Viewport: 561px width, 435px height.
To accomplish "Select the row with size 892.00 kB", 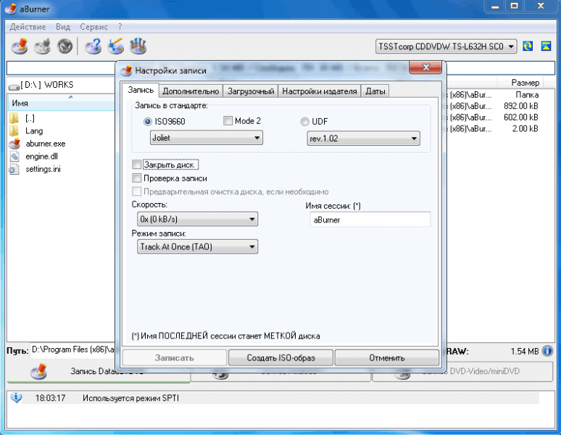I will (x=494, y=106).
